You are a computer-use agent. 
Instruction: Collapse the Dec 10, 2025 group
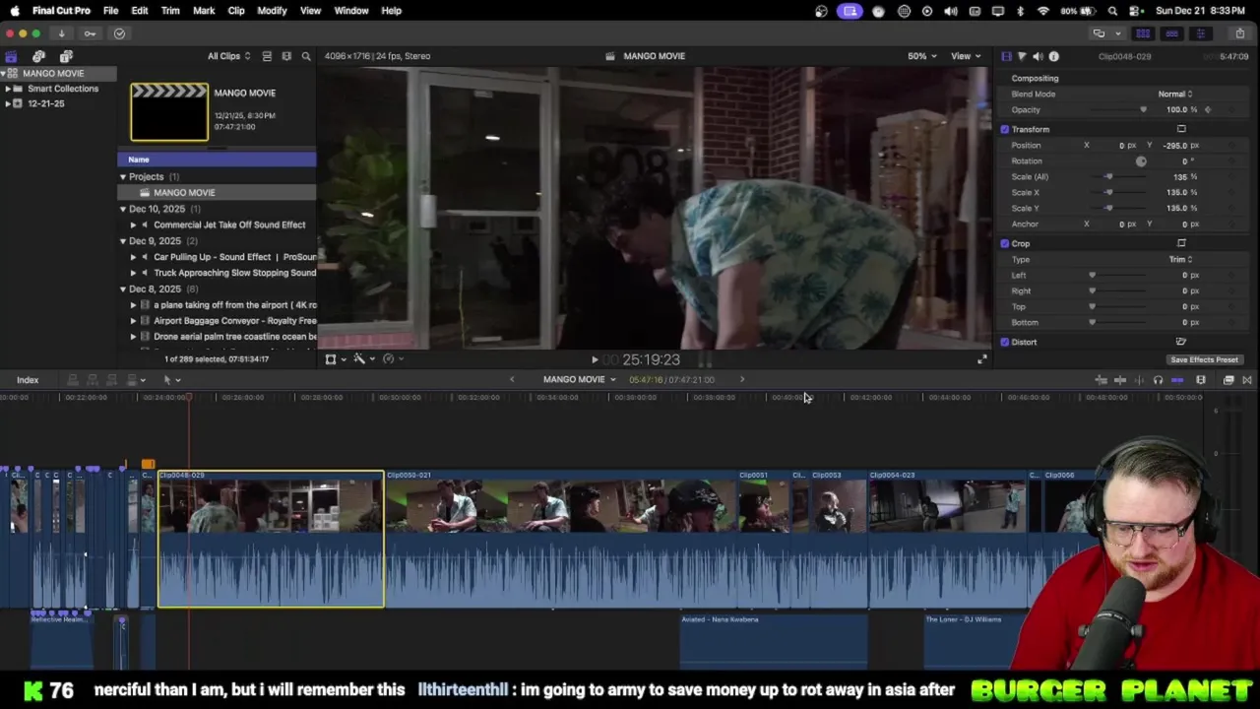coord(123,209)
